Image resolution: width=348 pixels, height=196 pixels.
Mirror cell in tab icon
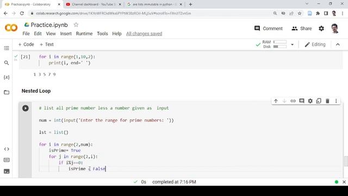pos(319,101)
